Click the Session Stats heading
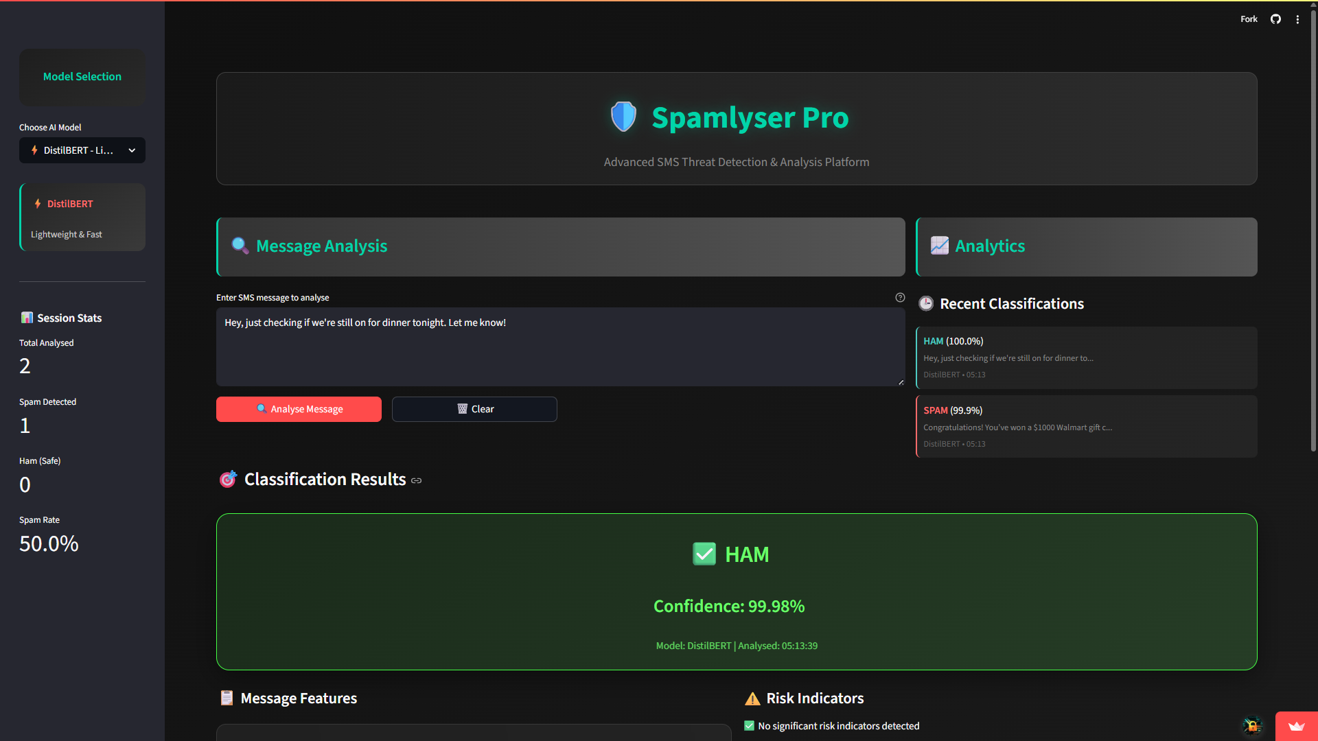 pos(69,318)
